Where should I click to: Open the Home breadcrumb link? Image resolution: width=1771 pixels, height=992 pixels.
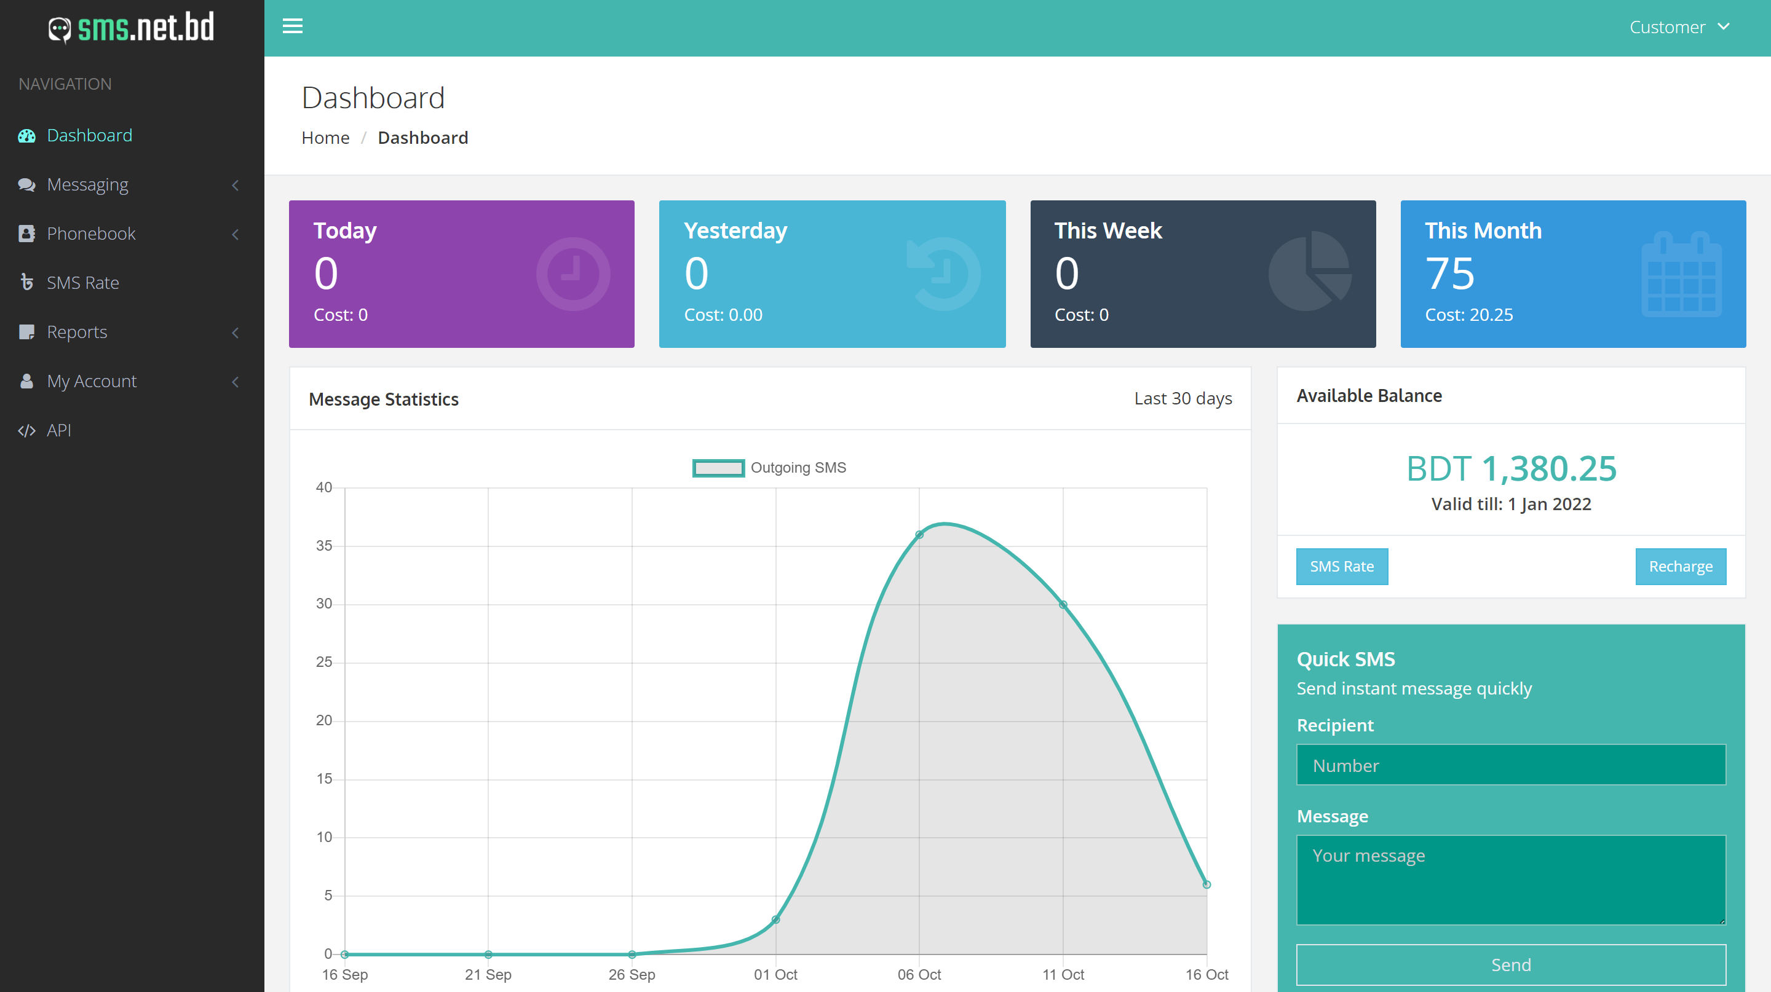click(x=325, y=138)
